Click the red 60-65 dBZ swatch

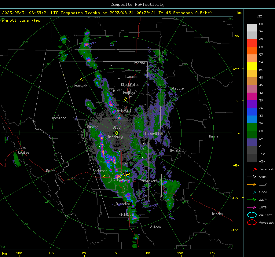[x=252, y=43]
